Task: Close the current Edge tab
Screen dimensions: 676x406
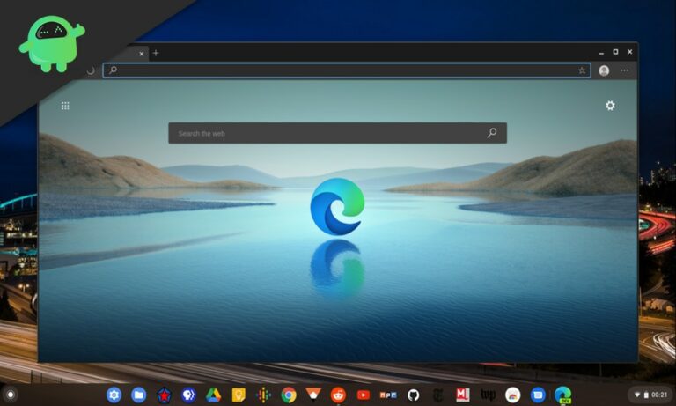Action: 142,54
